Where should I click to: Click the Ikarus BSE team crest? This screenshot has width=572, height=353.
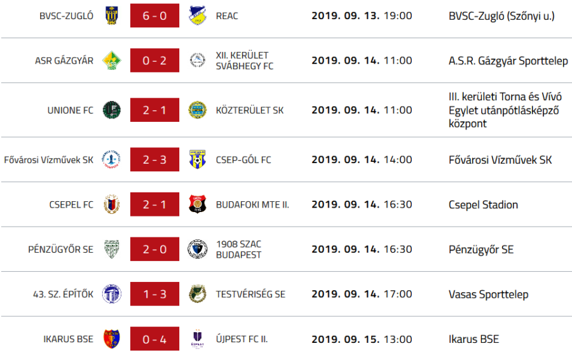point(112,339)
